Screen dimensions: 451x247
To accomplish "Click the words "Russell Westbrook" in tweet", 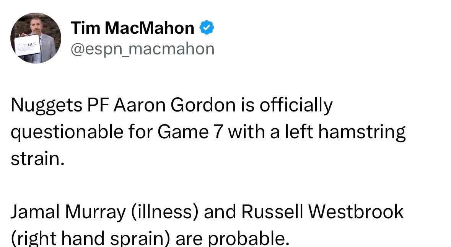I will click(322, 212).
